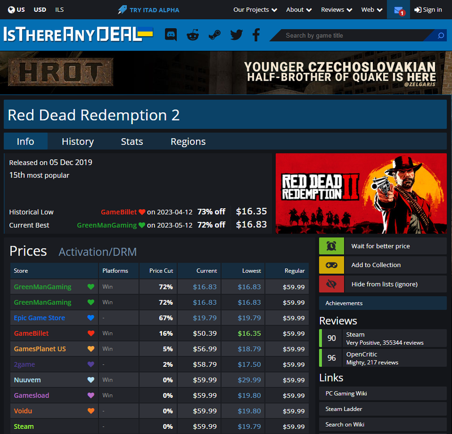
Task: Expand the About menu
Action: point(299,10)
